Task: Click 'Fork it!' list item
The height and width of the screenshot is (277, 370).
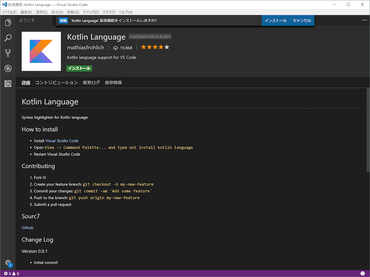Action: pyautogui.click(x=40, y=178)
